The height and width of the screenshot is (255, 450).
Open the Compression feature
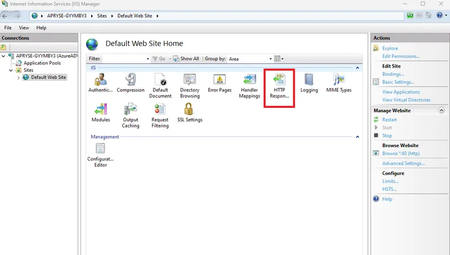[130, 83]
